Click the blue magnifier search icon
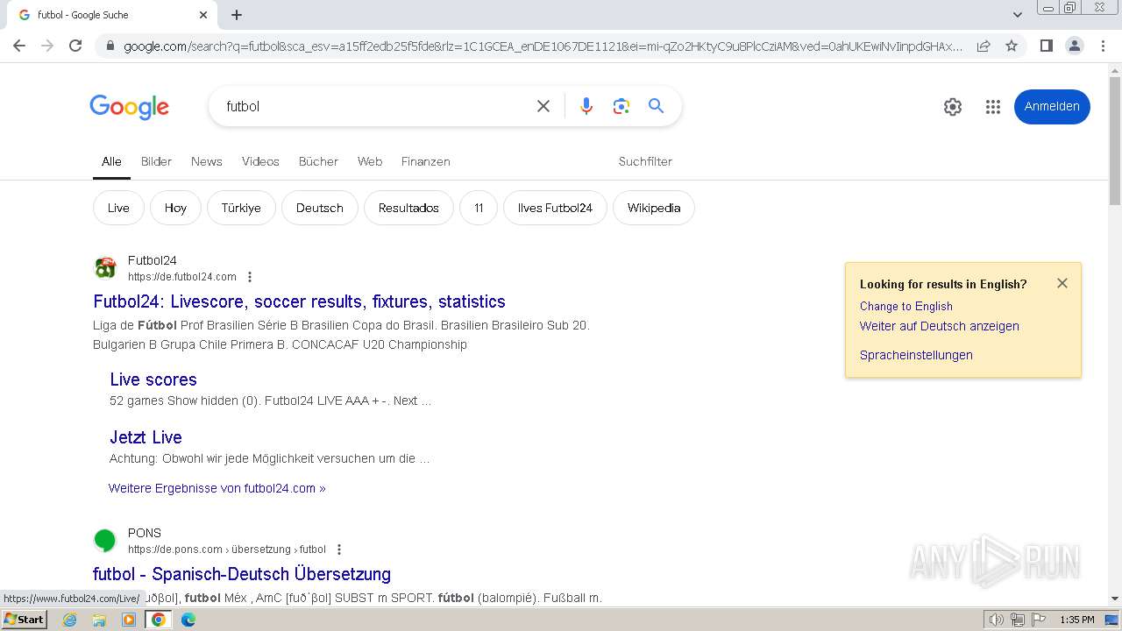1122x631 pixels. [x=656, y=106]
